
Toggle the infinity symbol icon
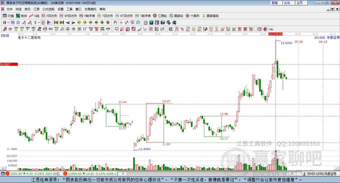pyautogui.click(x=271, y=29)
